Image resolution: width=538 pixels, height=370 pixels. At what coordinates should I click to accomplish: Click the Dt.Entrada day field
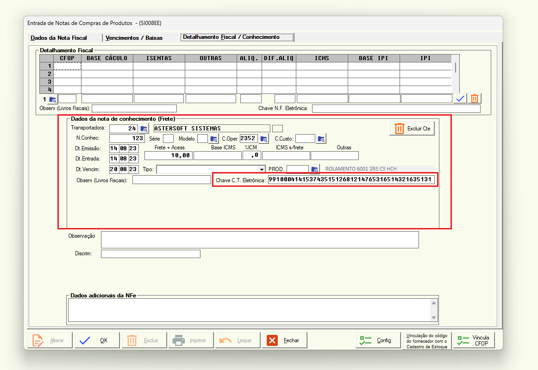pos(114,159)
